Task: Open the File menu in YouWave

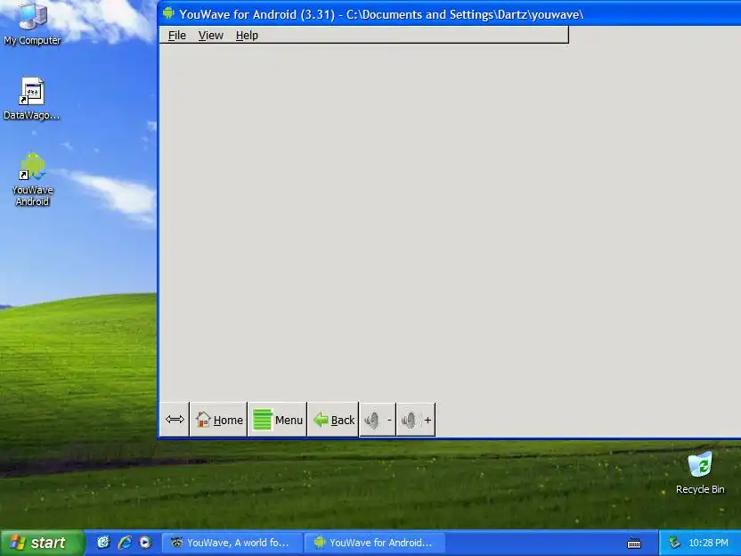Action: tap(176, 36)
